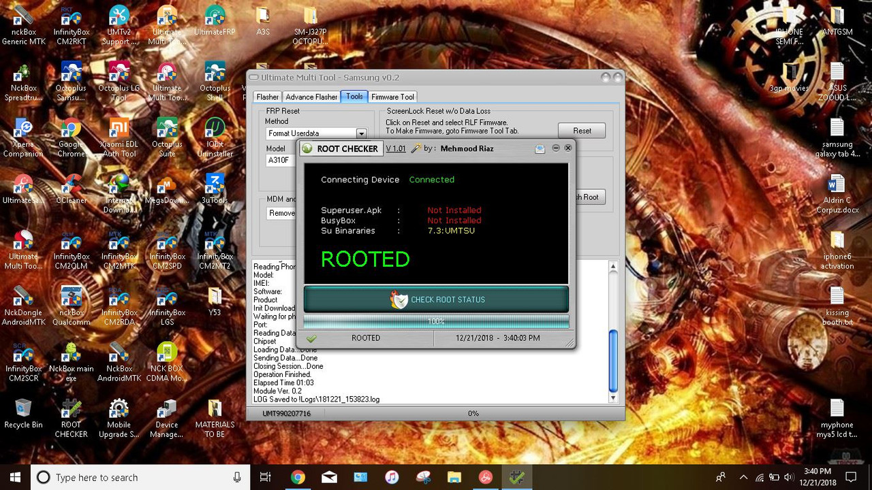Open the A3S folder on the desktop
The width and height of the screenshot is (872, 490).
[x=263, y=22]
